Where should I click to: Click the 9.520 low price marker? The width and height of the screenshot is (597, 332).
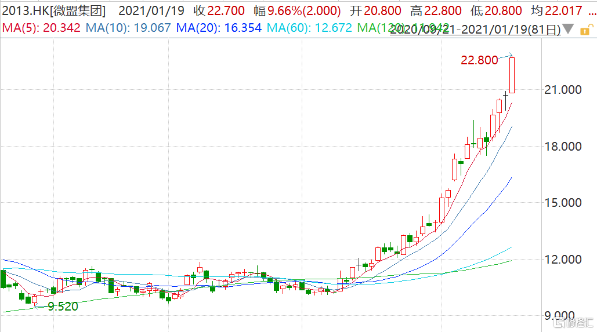(x=63, y=307)
